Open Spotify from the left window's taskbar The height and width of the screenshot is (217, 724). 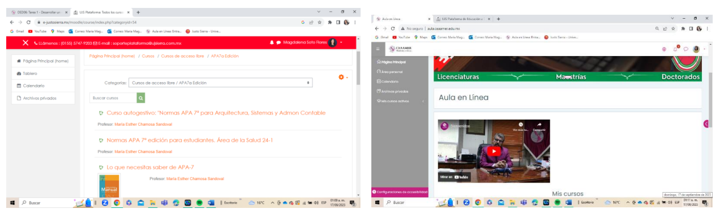point(199,202)
